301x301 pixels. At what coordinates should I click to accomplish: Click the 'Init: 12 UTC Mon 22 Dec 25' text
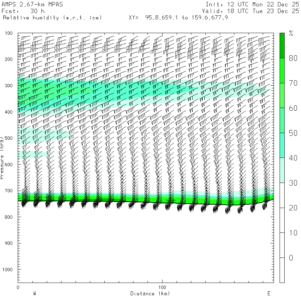[x=252, y=5]
